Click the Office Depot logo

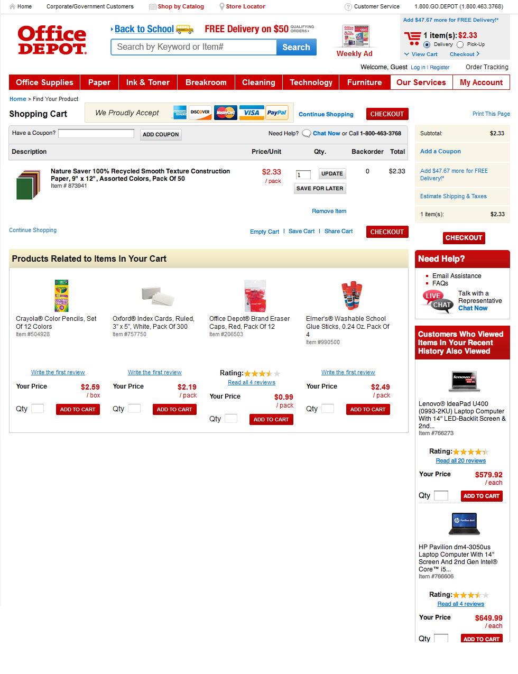[x=52, y=40]
